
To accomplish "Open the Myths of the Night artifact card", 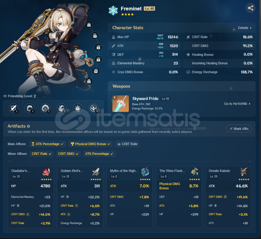I will [129, 197].
